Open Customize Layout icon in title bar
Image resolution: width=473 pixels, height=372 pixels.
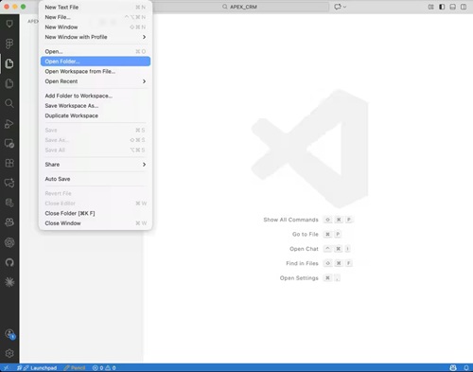pyautogui.click(x=431, y=7)
